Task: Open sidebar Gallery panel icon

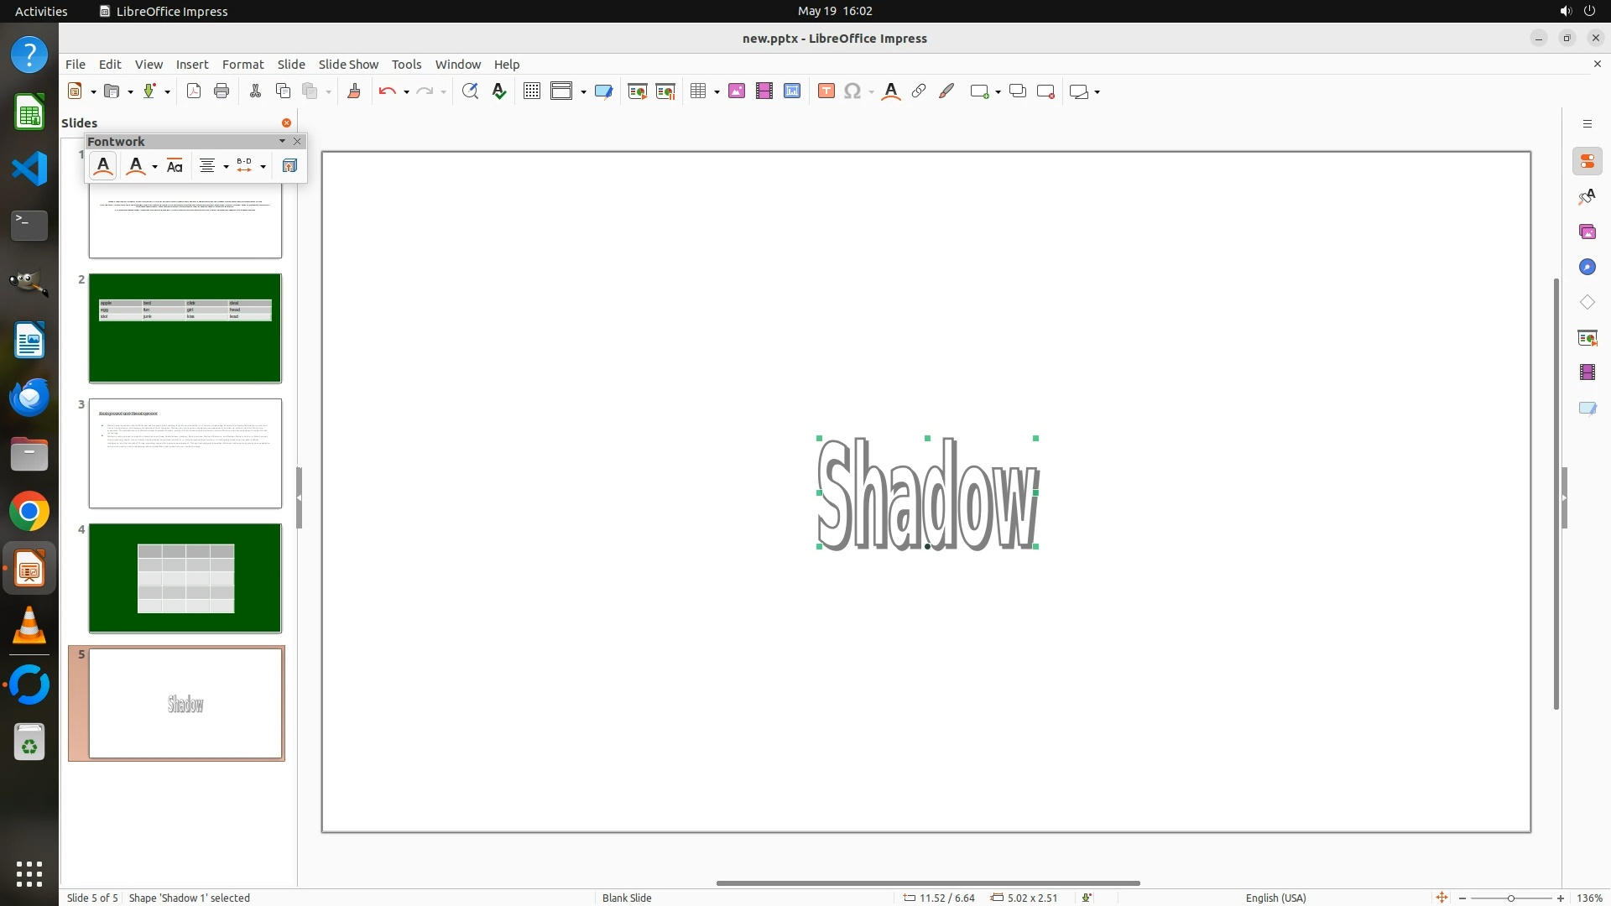Action: [x=1587, y=232]
